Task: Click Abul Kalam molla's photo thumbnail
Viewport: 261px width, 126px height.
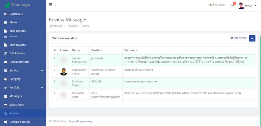Action: point(64,72)
